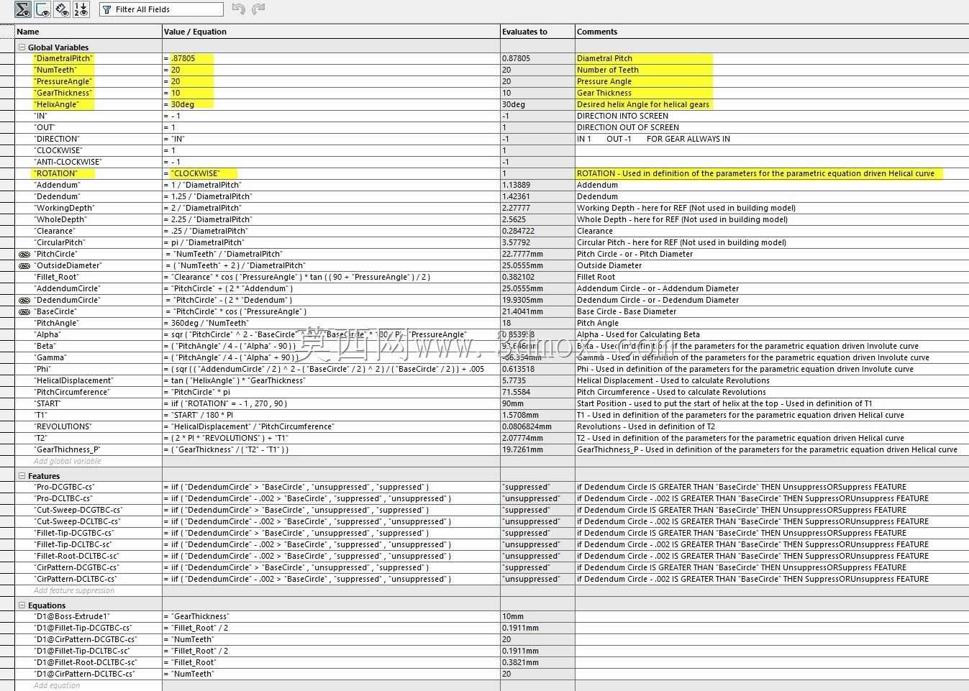Click the Add feature suppression row
Viewport: 969px width, 691px height.
(74, 591)
